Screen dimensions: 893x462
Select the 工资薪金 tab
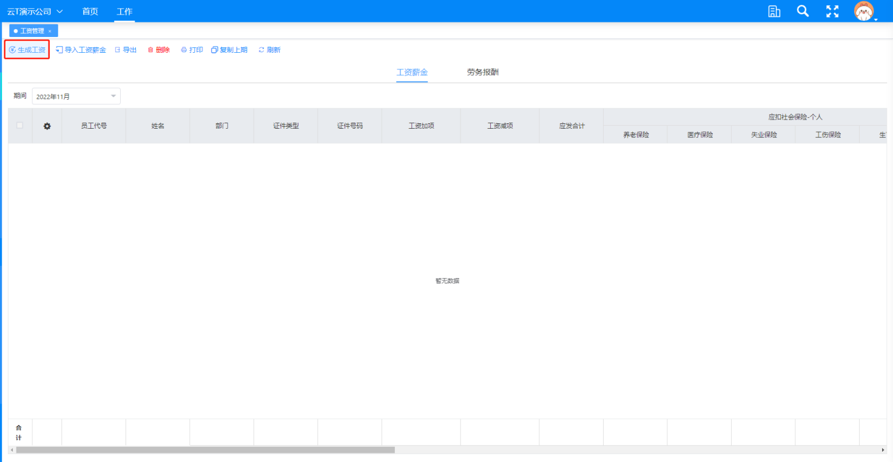pos(412,72)
